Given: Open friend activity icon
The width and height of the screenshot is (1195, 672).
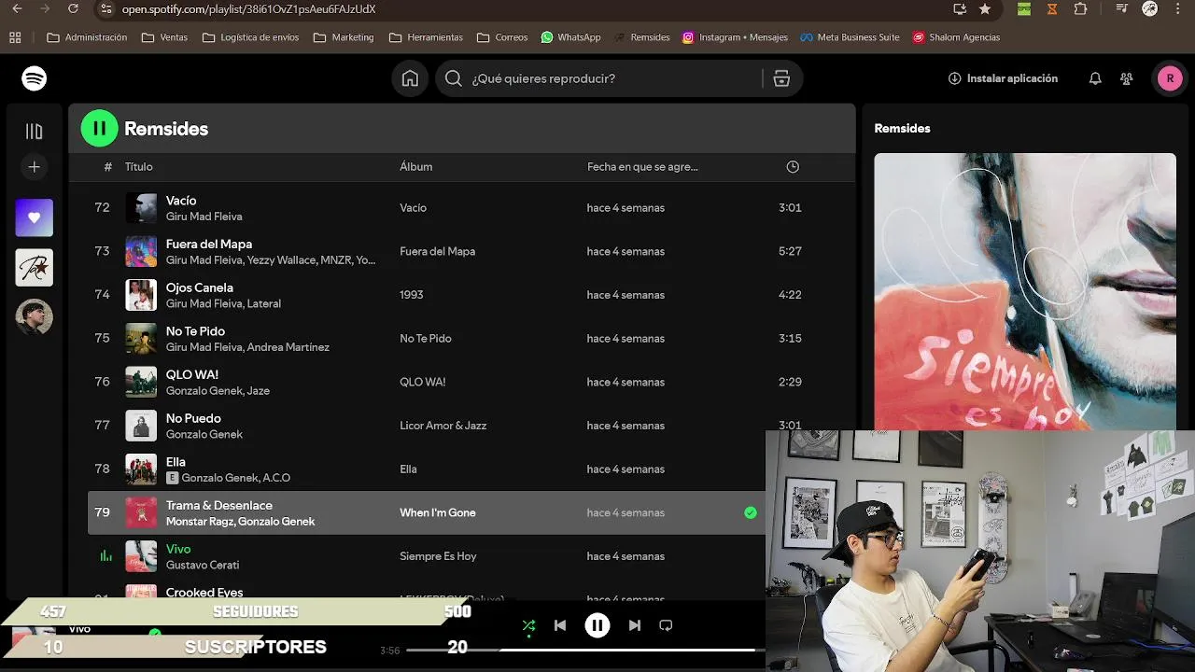Looking at the screenshot, I should click(1127, 78).
